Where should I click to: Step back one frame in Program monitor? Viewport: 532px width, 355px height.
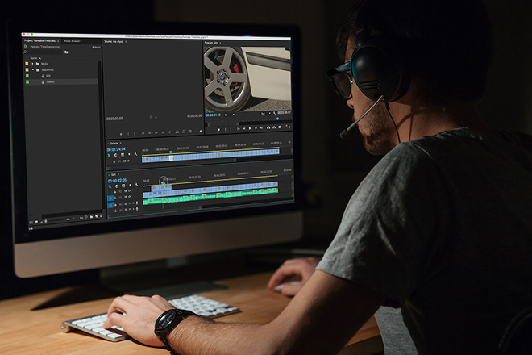[x=244, y=128]
